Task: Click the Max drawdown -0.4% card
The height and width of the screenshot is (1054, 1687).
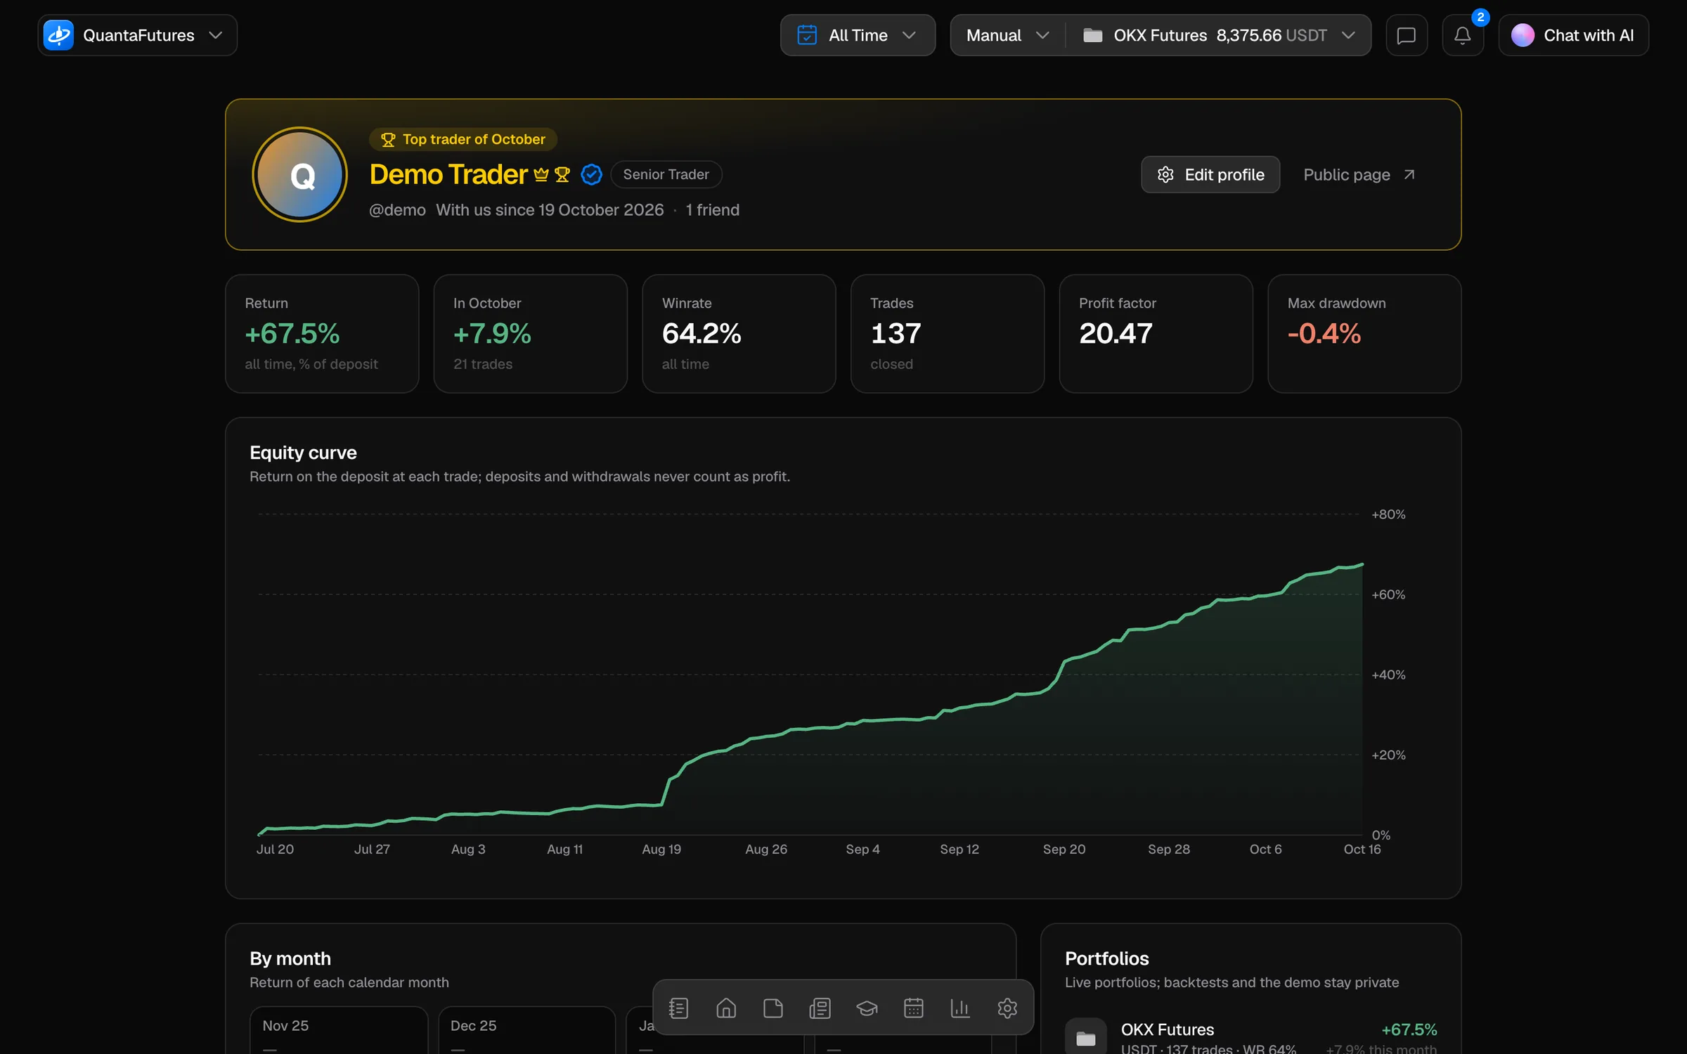Action: pyautogui.click(x=1364, y=334)
